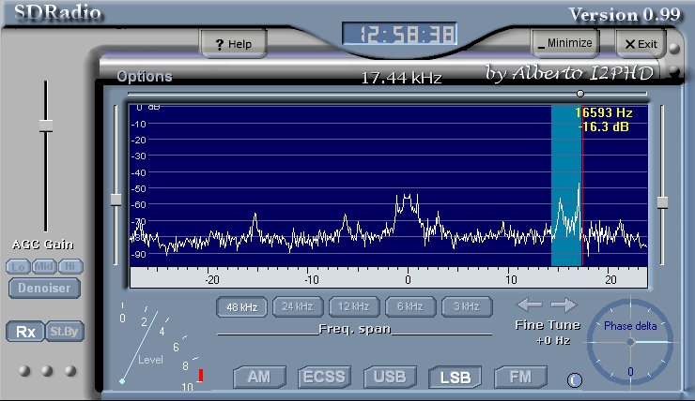Switch to Rx receive mode
This screenshot has width=695, height=401.
click(25, 332)
